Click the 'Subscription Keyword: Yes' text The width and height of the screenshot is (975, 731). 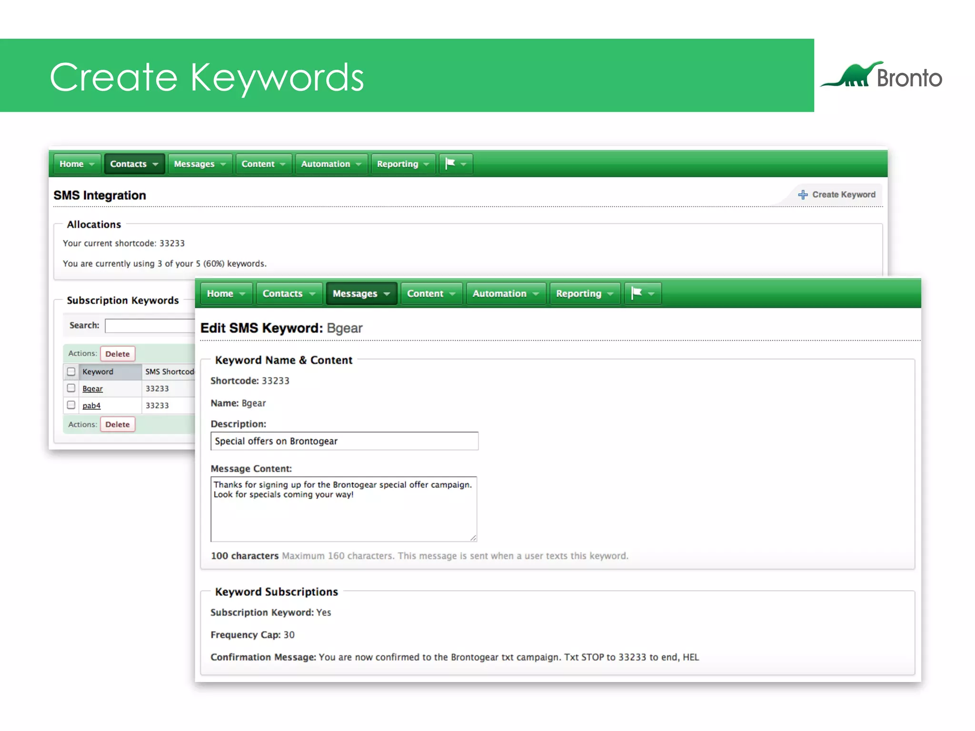(271, 612)
